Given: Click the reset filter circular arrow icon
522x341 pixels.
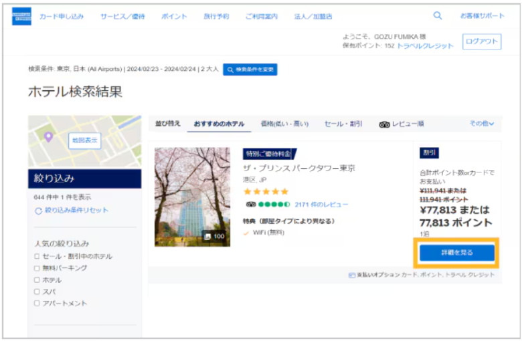Looking at the screenshot, I should pos(38,211).
